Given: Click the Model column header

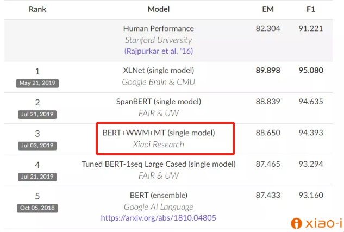Looking at the screenshot, I should point(159,9).
